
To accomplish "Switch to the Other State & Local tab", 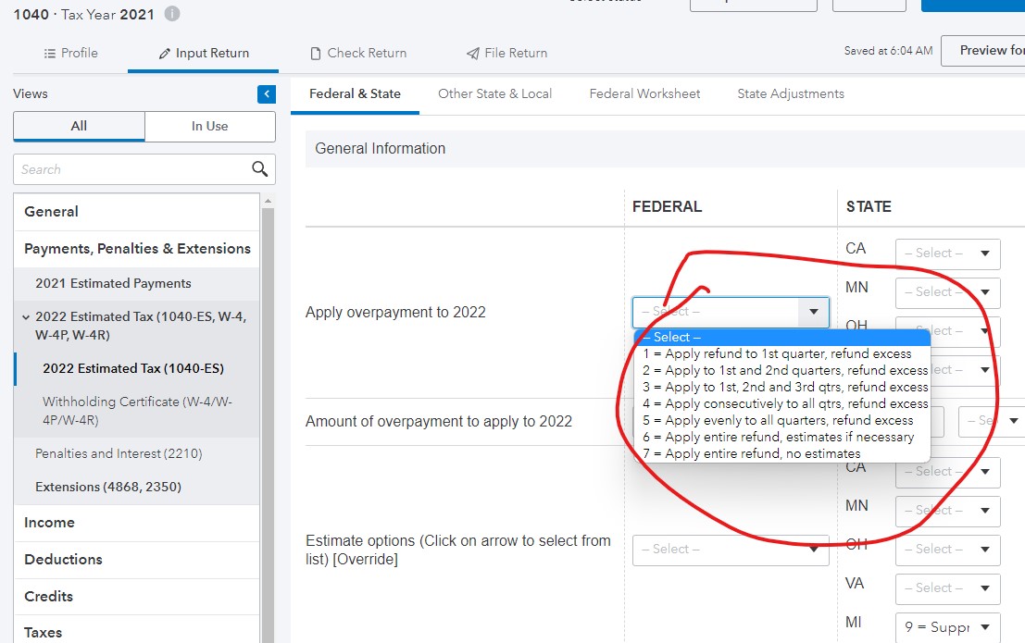I will pos(495,93).
